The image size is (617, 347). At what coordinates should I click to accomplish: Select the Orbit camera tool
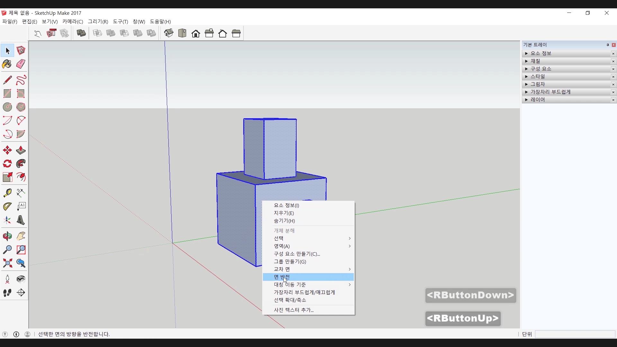tap(7, 236)
